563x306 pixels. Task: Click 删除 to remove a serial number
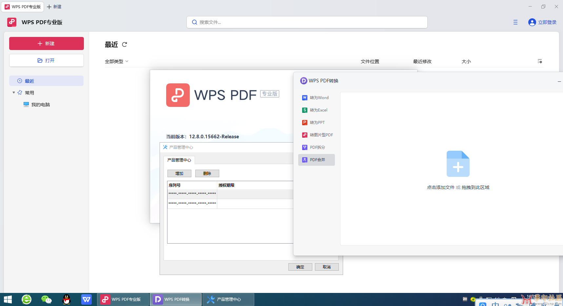[207, 173]
